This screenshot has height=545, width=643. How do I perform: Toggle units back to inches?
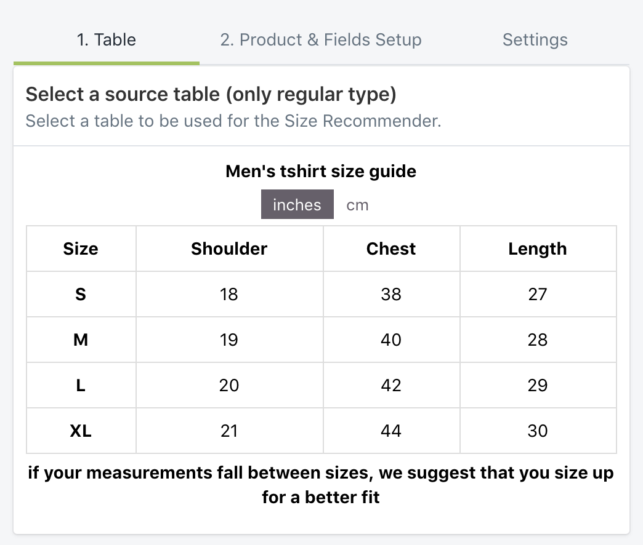point(297,204)
